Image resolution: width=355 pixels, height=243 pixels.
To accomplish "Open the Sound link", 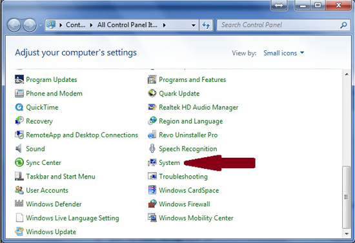I will [35, 149].
